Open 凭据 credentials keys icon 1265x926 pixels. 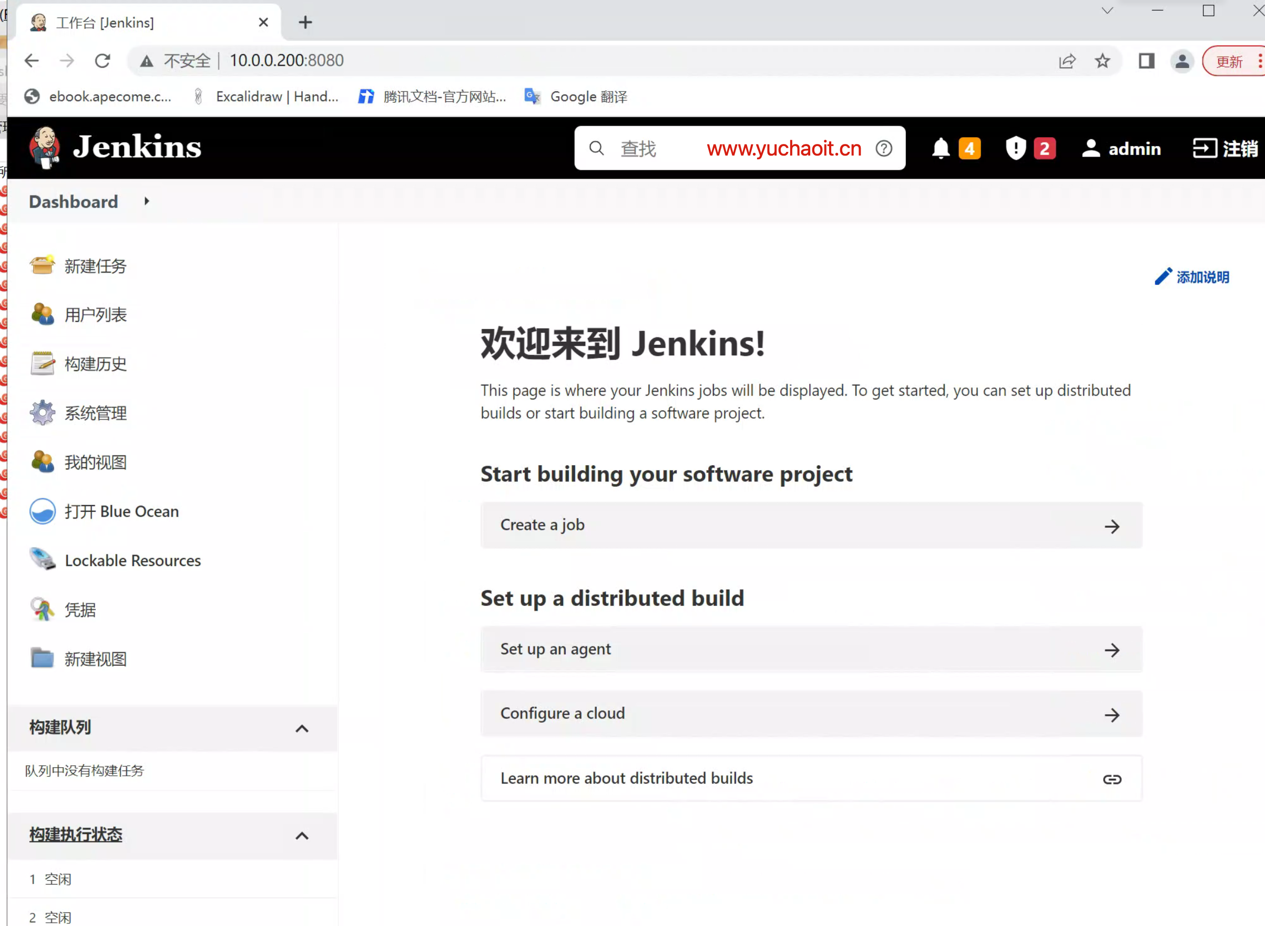(42, 609)
